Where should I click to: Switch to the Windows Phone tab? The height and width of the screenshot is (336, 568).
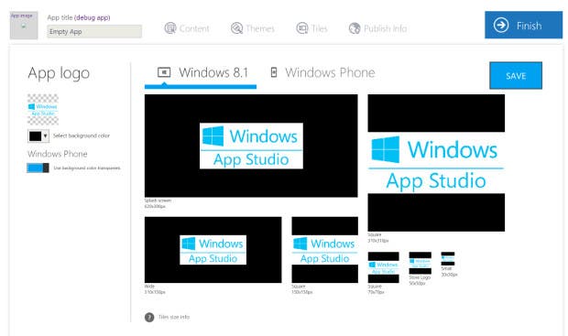322,72
